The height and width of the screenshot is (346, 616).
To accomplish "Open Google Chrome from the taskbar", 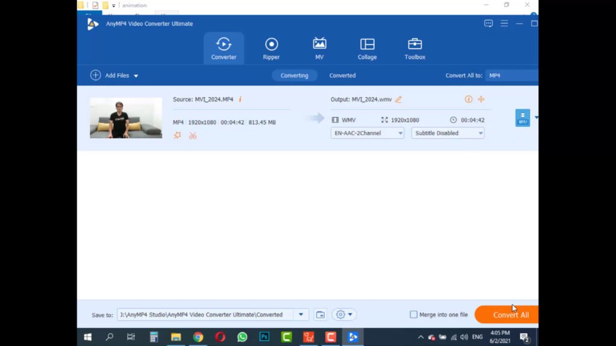I will pos(198,337).
